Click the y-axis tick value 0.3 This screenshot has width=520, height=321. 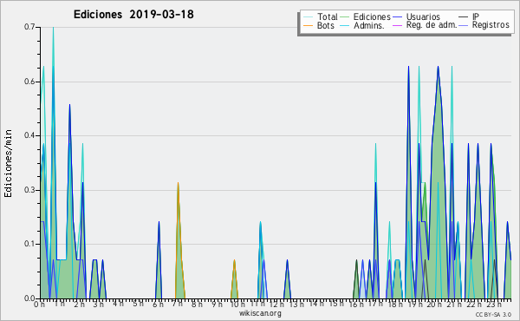(29, 190)
